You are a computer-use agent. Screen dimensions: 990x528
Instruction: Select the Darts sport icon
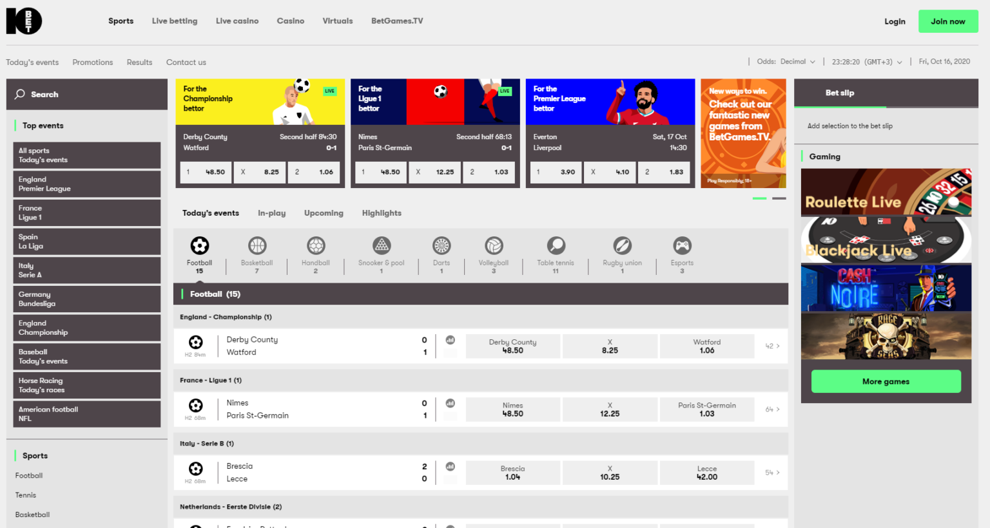(x=442, y=245)
